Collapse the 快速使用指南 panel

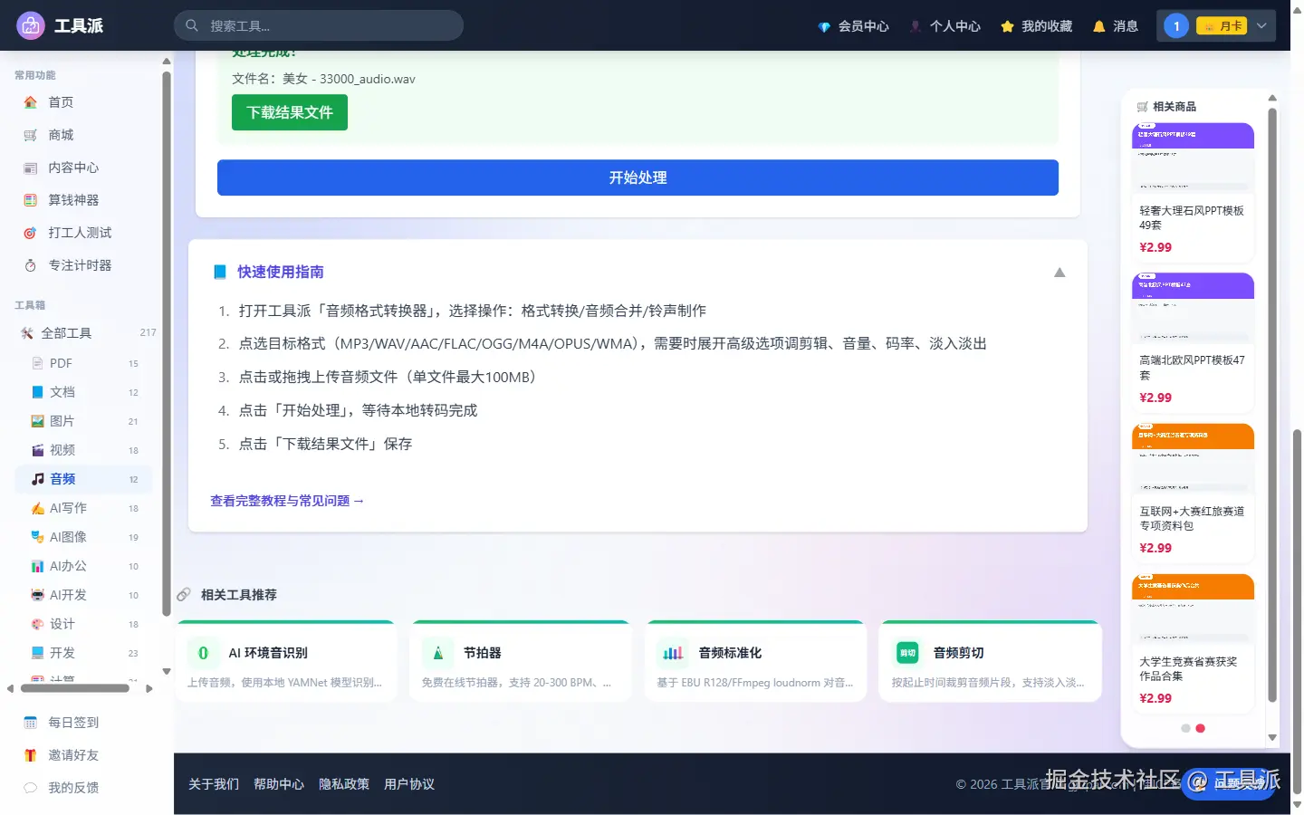[x=1059, y=273]
